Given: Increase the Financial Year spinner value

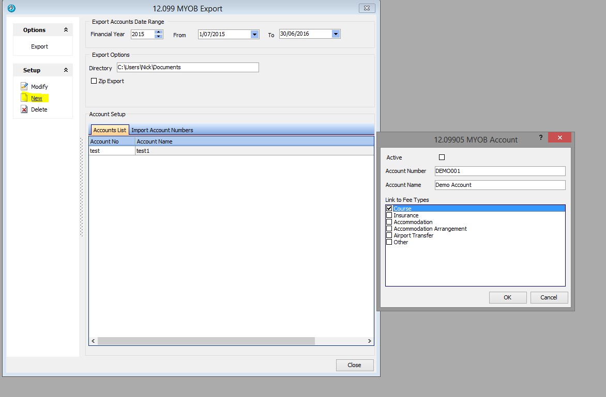Looking at the screenshot, I should point(159,32).
